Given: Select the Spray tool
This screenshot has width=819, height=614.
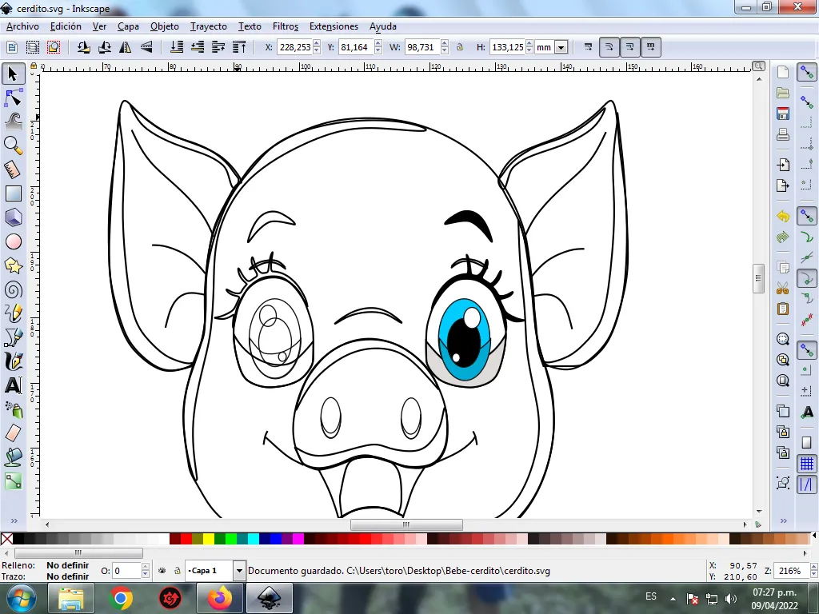Looking at the screenshot, I should click(13, 409).
